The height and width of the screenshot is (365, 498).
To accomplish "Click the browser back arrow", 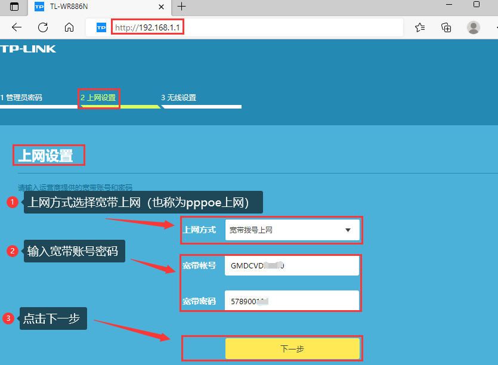I will (17, 27).
